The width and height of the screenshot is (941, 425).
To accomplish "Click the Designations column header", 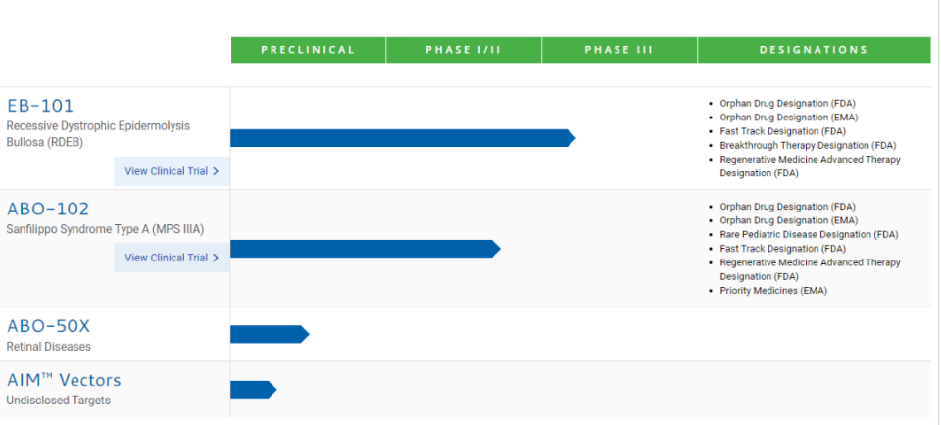I will pyautogui.click(x=814, y=50).
